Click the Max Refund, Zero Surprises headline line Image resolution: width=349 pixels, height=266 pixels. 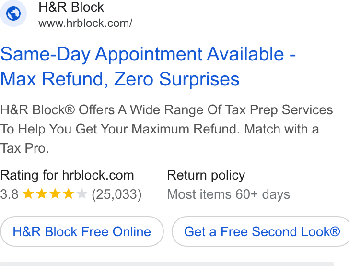pos(120,79)
